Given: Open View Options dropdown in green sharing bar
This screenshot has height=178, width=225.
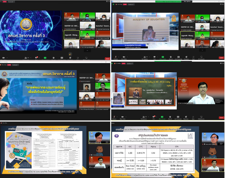Looking at the screenshot, I should 188,2.
